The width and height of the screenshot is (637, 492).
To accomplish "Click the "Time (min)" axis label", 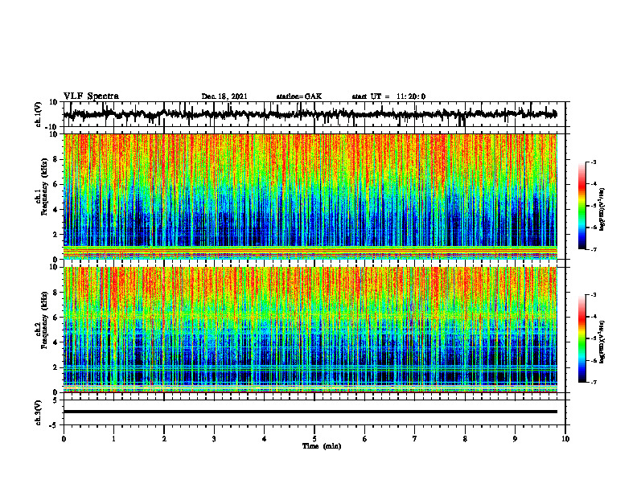I will tap(322, 446).
